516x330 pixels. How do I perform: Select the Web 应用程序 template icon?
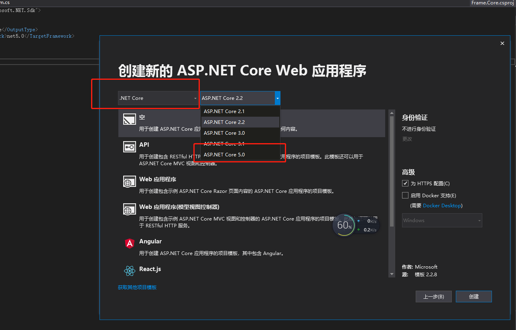[129, 181]
